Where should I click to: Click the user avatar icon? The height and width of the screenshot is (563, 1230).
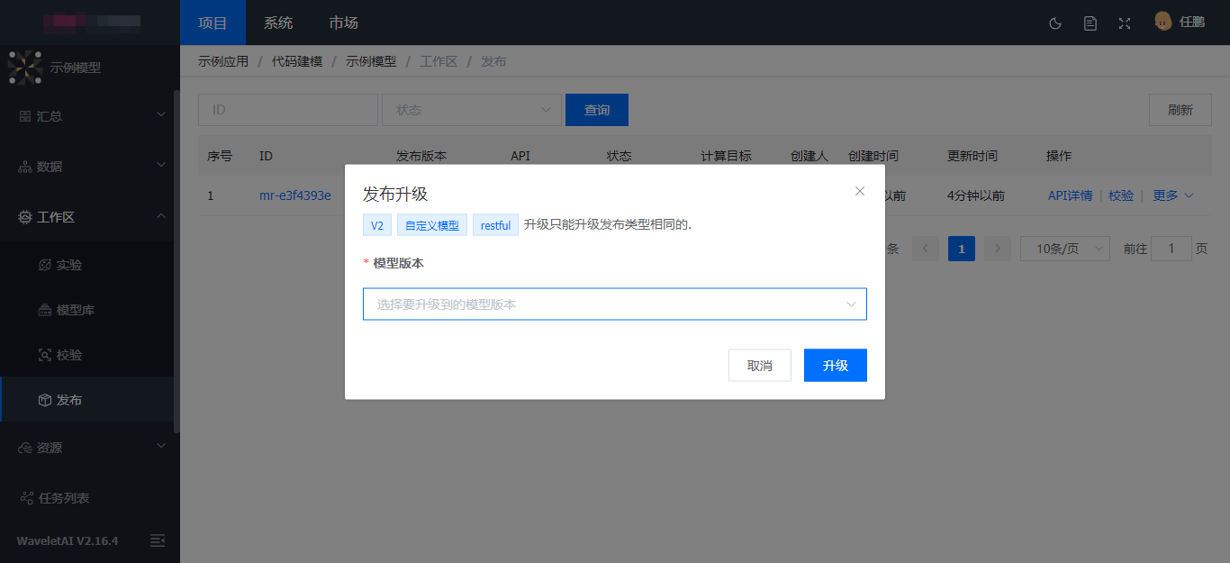click(1162, 22)
